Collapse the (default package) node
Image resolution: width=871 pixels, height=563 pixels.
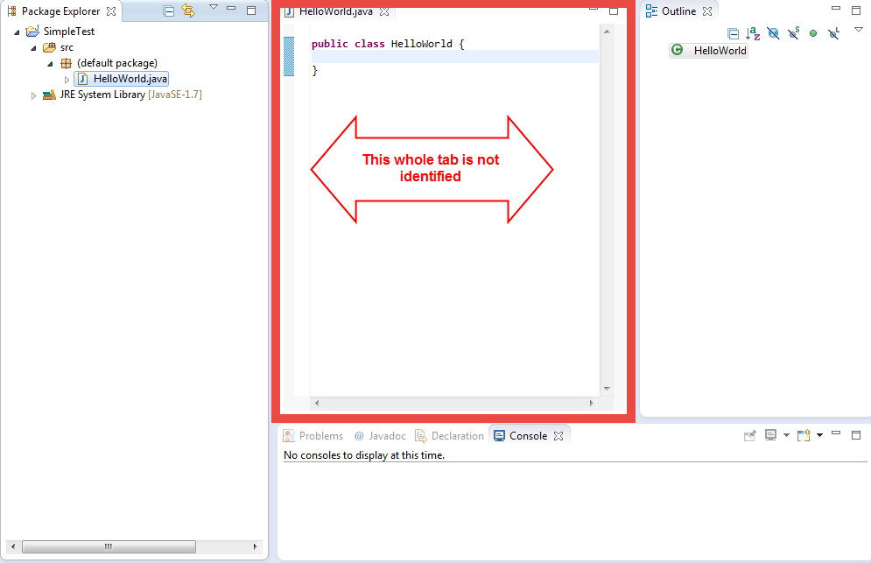point(50,64)
